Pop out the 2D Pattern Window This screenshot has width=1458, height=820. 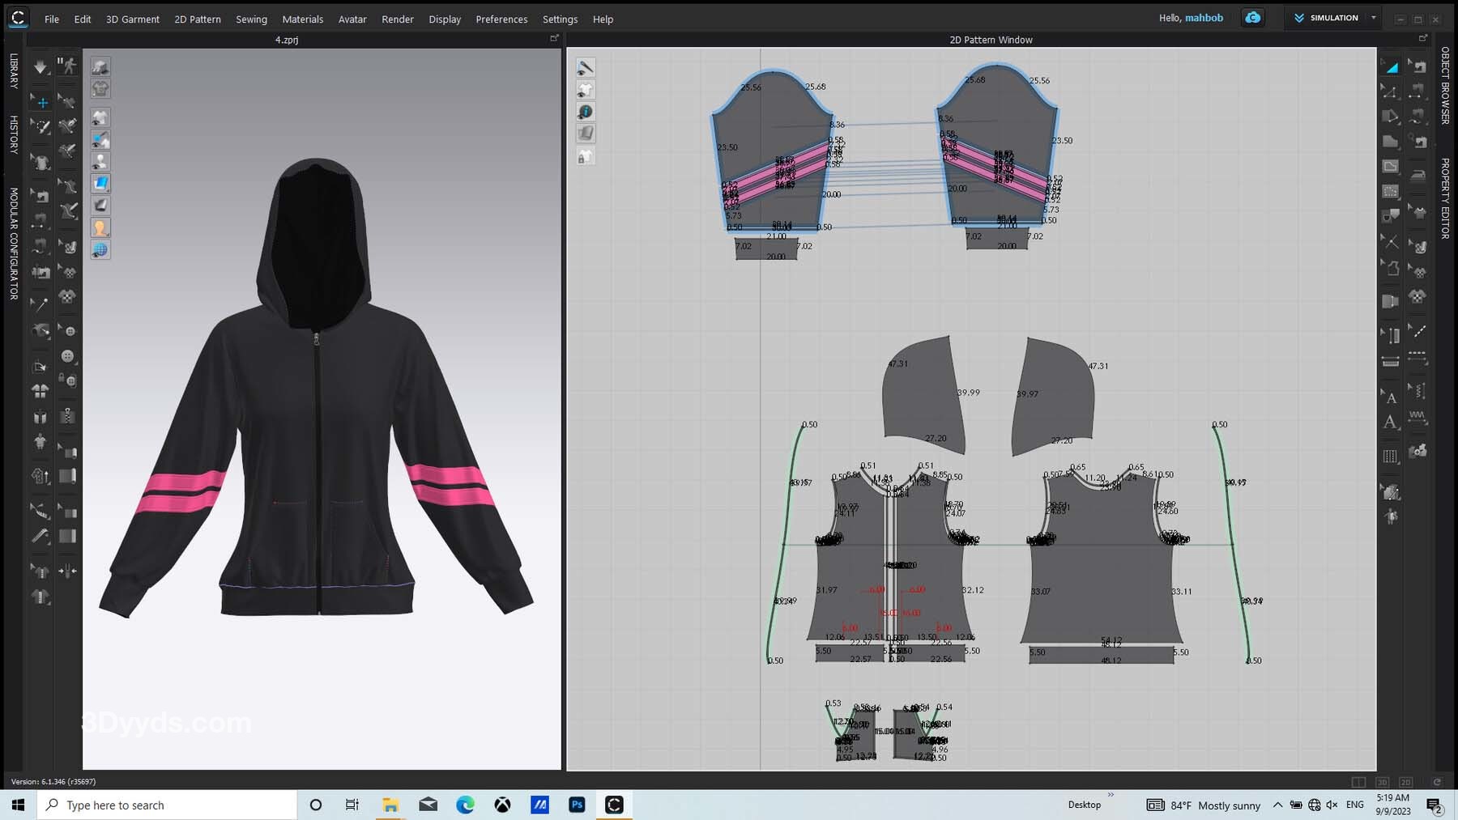pyautogui.click(x=1422, y=38)
